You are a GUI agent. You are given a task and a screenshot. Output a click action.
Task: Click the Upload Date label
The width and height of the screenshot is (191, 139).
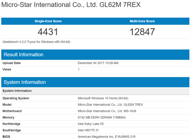point(11,63)
